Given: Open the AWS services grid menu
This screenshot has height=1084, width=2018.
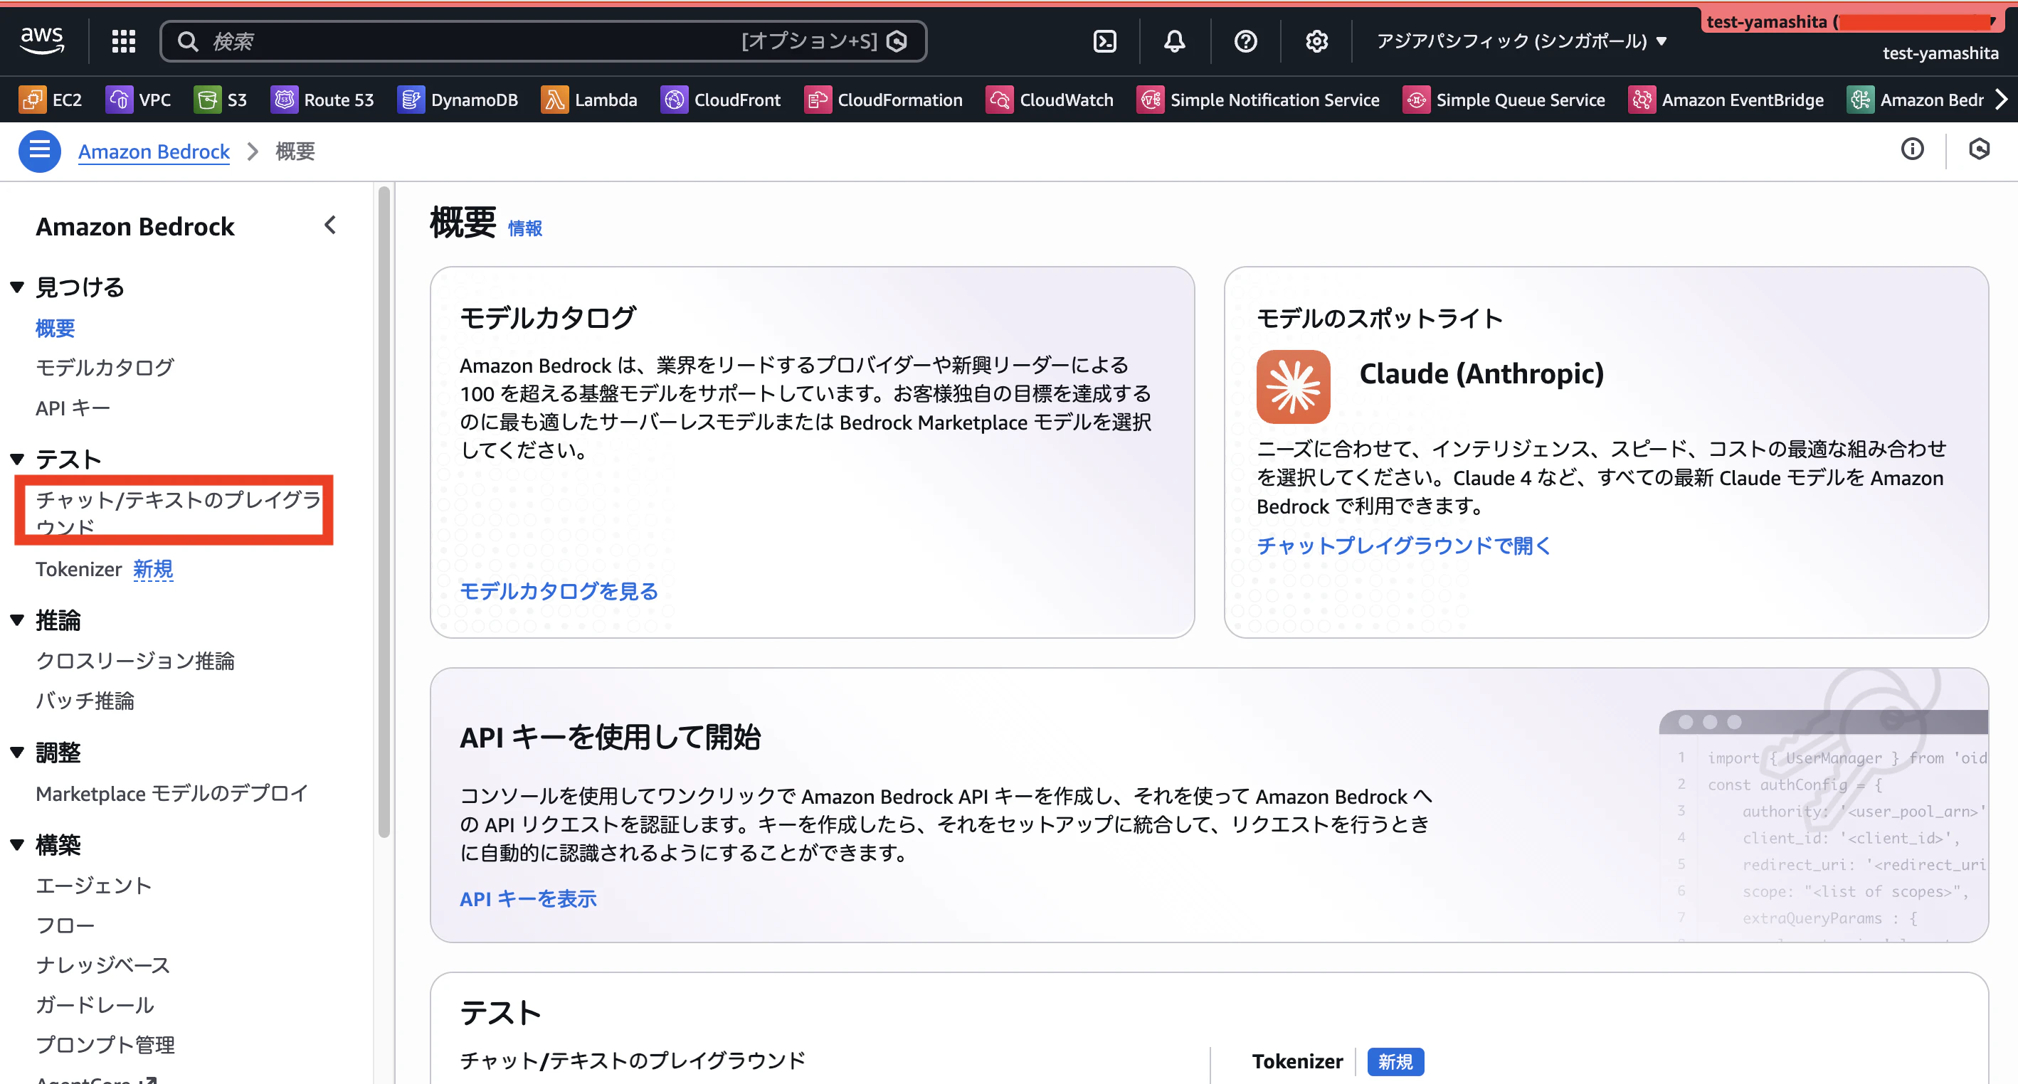Looking at the screenshot, I should click(x=123, y=41).
